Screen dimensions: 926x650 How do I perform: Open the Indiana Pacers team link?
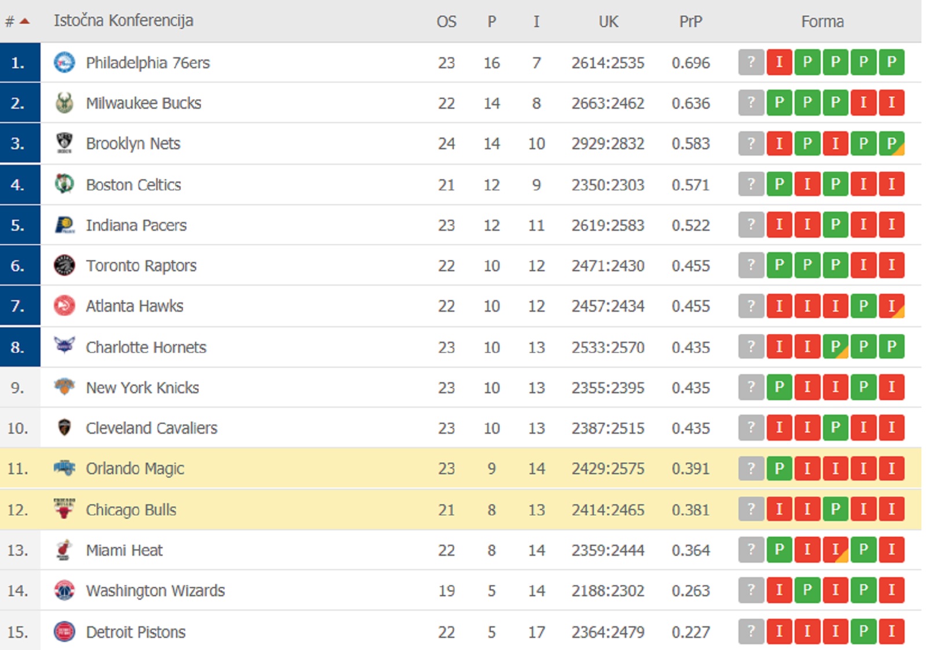pyautogui.click(x=136, y=225)
